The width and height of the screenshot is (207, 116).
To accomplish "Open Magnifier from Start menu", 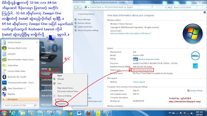I will tap(20, 94).
